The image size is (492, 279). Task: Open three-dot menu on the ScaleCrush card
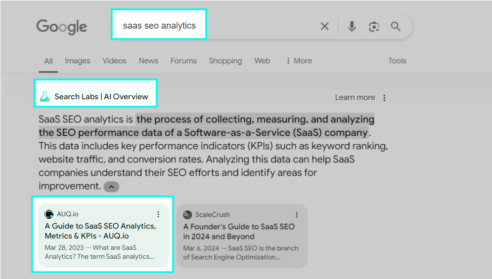(297, 215)
